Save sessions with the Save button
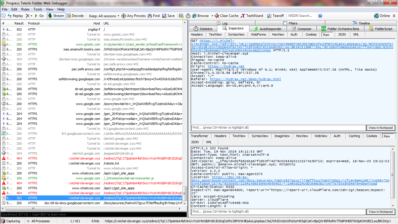This screenshot has width=398, height=224. pyautogui.click(x=168, y=16)
